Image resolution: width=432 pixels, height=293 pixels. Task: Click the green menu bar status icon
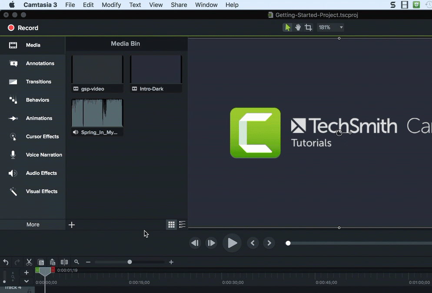(416, 5)
